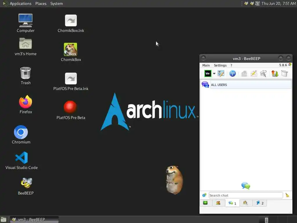
Task: Click the hamster figure on the desktop
Action: (x=174, y=179)
